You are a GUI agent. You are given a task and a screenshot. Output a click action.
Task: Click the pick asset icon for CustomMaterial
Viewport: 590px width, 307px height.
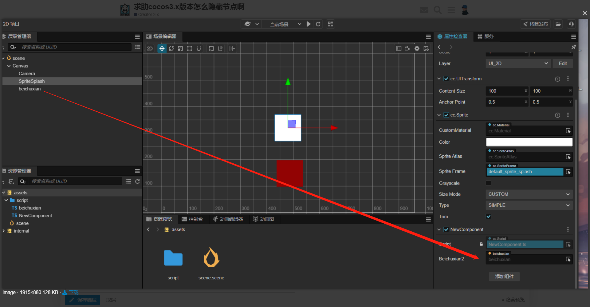pyautogui.click(x=568, y=131)
